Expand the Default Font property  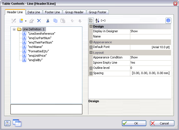click(x=91, y=47)
